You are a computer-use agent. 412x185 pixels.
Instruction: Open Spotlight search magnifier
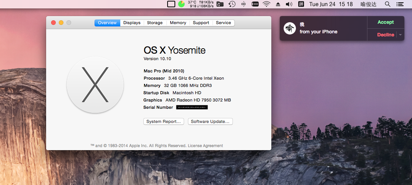point(387,4)
